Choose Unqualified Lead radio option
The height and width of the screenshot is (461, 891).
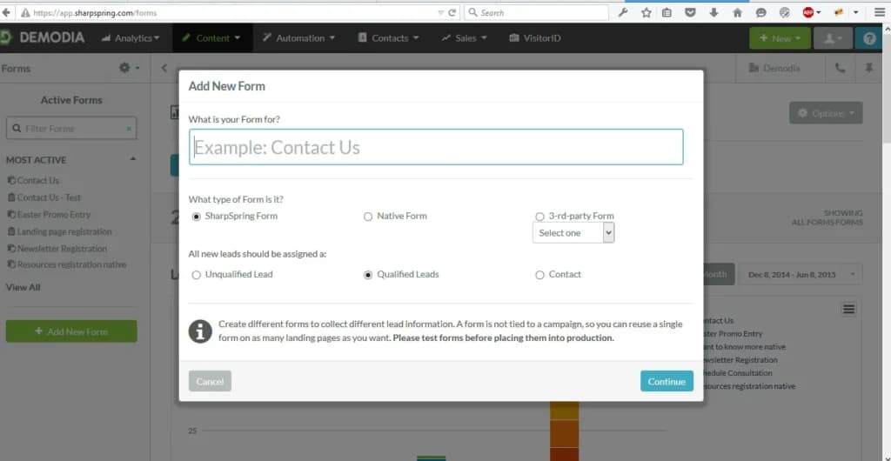click(197, 275)
